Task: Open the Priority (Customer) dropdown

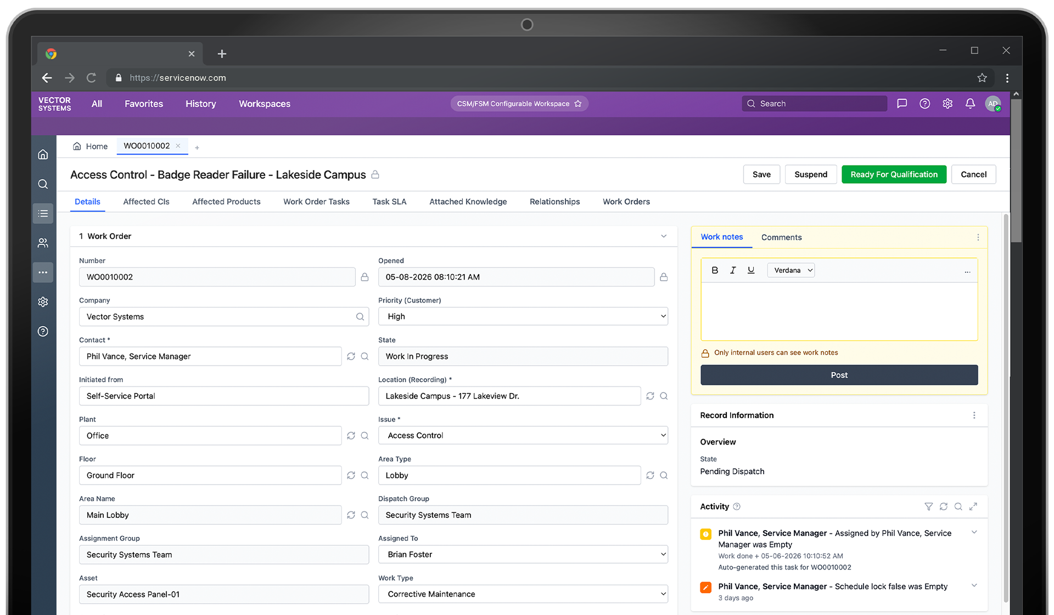Action: point(523,316)
